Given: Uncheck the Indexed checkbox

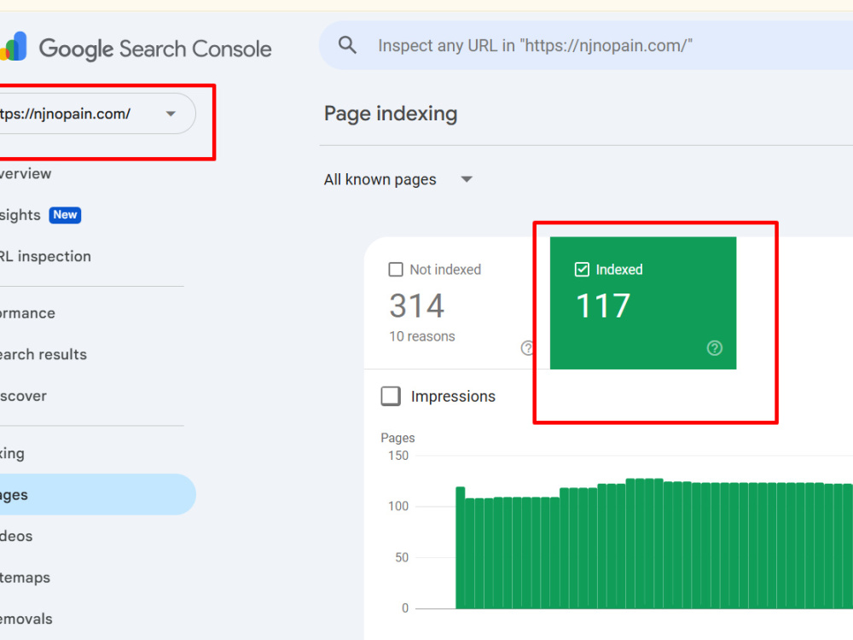Looking at the screenshot, I should [582, 270].
